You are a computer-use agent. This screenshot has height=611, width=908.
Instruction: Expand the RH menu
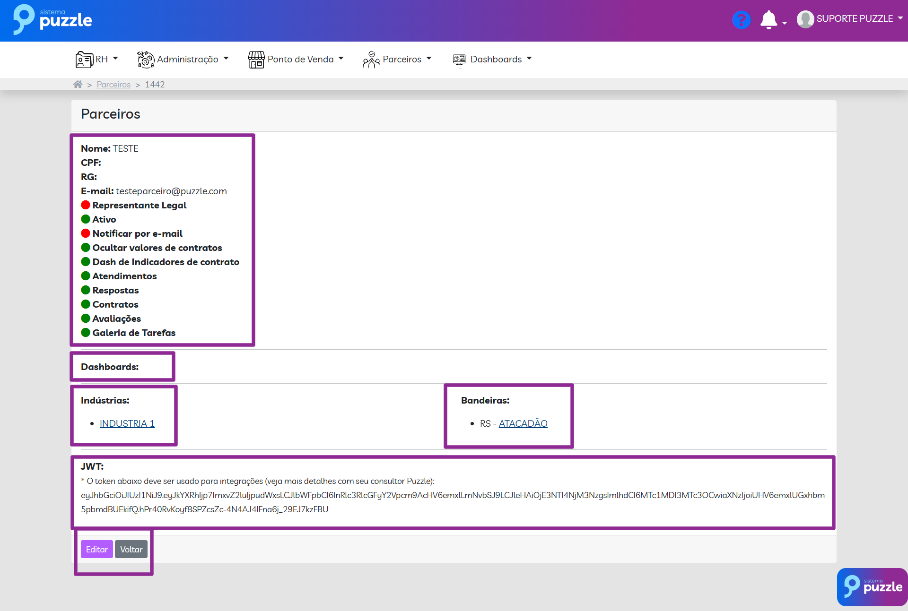pyautogui.click(x=97, y=60)
